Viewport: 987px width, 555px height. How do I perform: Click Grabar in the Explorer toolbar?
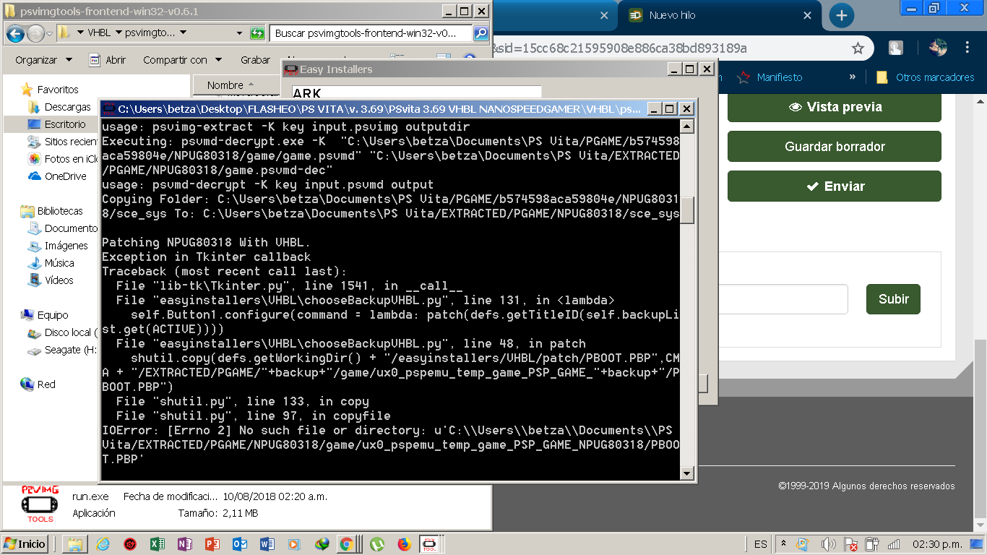coord(255,60)
